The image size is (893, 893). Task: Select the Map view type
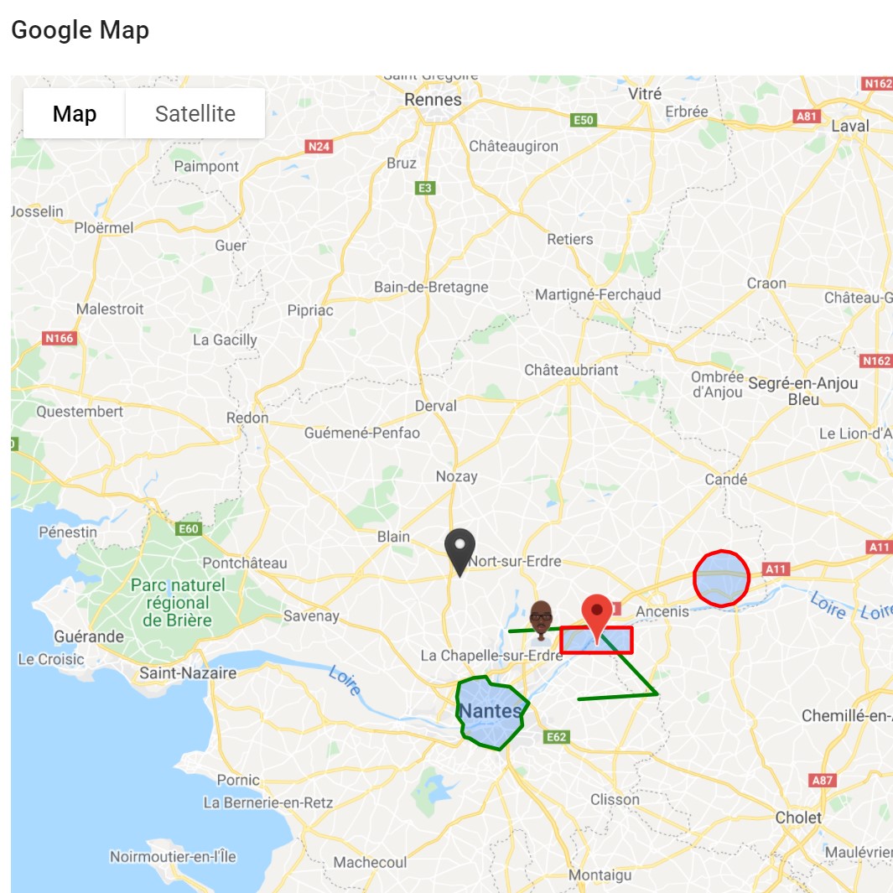pyautogui.click(x=75, y=113)
